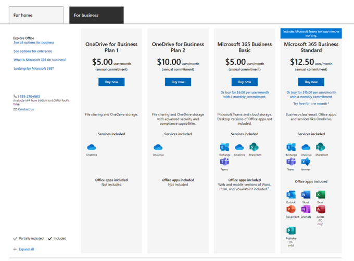Click the OneDrive for Business Plan 2 title

[x=178, y=47]
